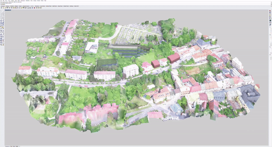Switch to the Standard toolbar tab
This screenshot has width=272, height=147.
[x=3, y=6]
